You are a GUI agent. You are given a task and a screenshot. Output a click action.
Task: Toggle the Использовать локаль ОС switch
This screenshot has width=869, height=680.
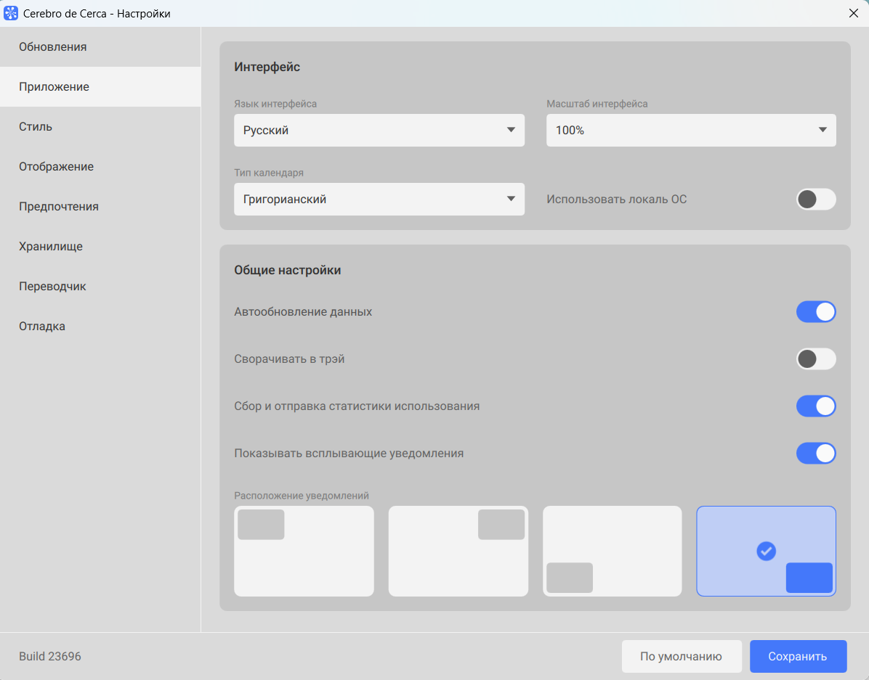click(816, 200)
